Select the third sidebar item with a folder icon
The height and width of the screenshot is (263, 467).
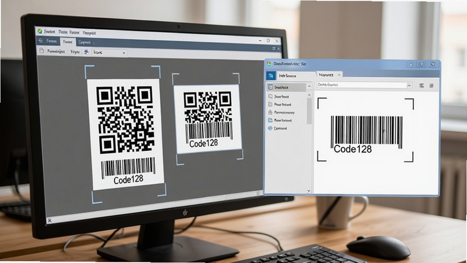(x=280, y=105)
